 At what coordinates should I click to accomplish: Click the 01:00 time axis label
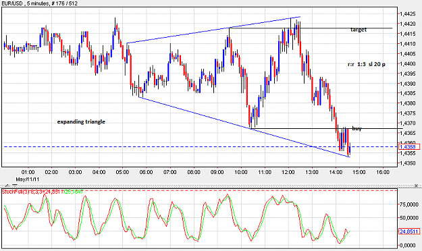(28, 172)
